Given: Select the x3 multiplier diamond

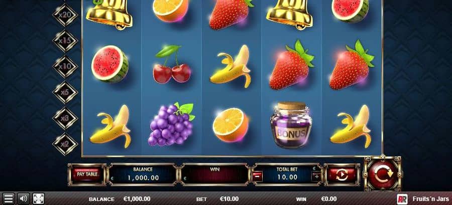Looking at the screenshot, I should coord(65,118).
